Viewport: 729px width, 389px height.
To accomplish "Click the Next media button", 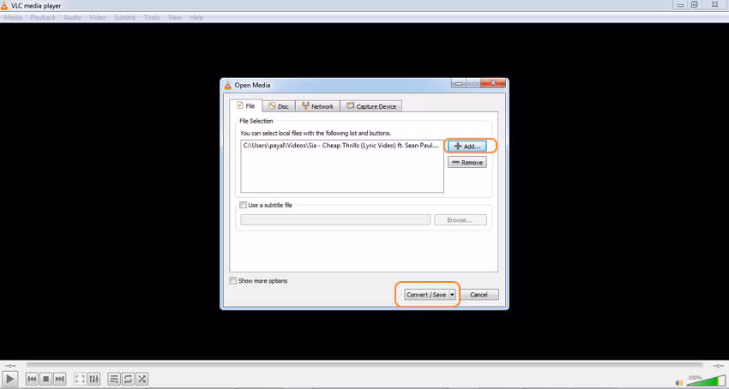I will point(59,379).
